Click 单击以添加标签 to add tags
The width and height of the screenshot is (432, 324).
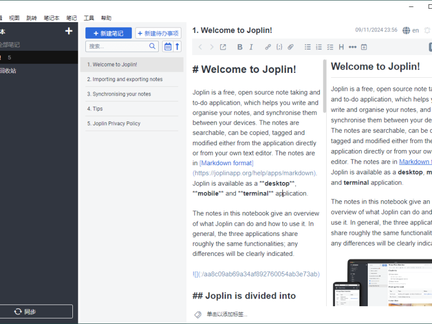pos(227,314)
